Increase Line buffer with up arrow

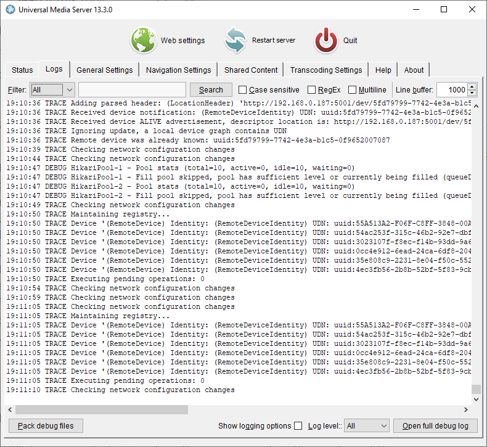472,87
